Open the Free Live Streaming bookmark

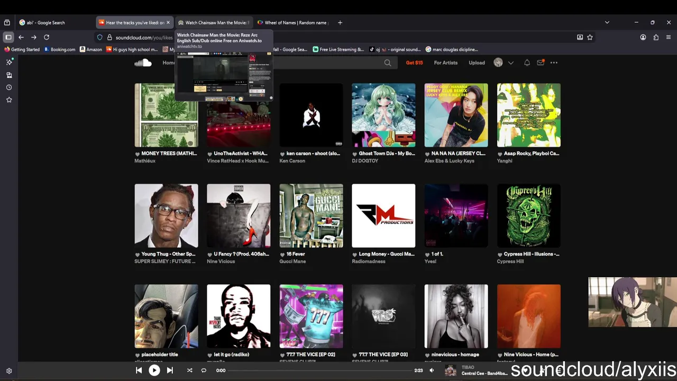pyautogui.click(x=338, y=50)
